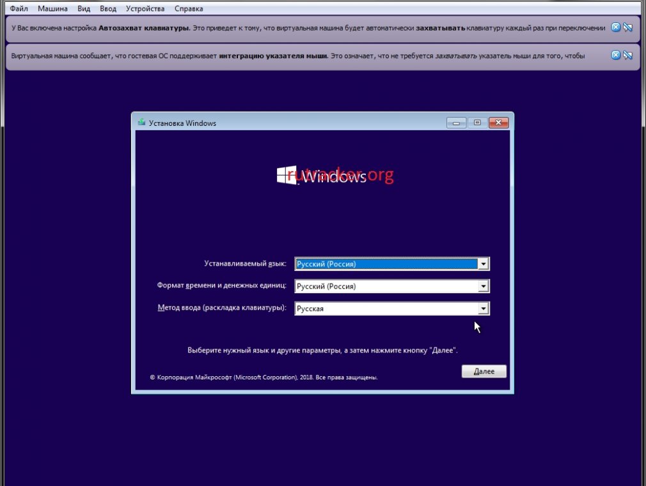Expand the keyboard layout dropdown arrow

coord(484,308)
